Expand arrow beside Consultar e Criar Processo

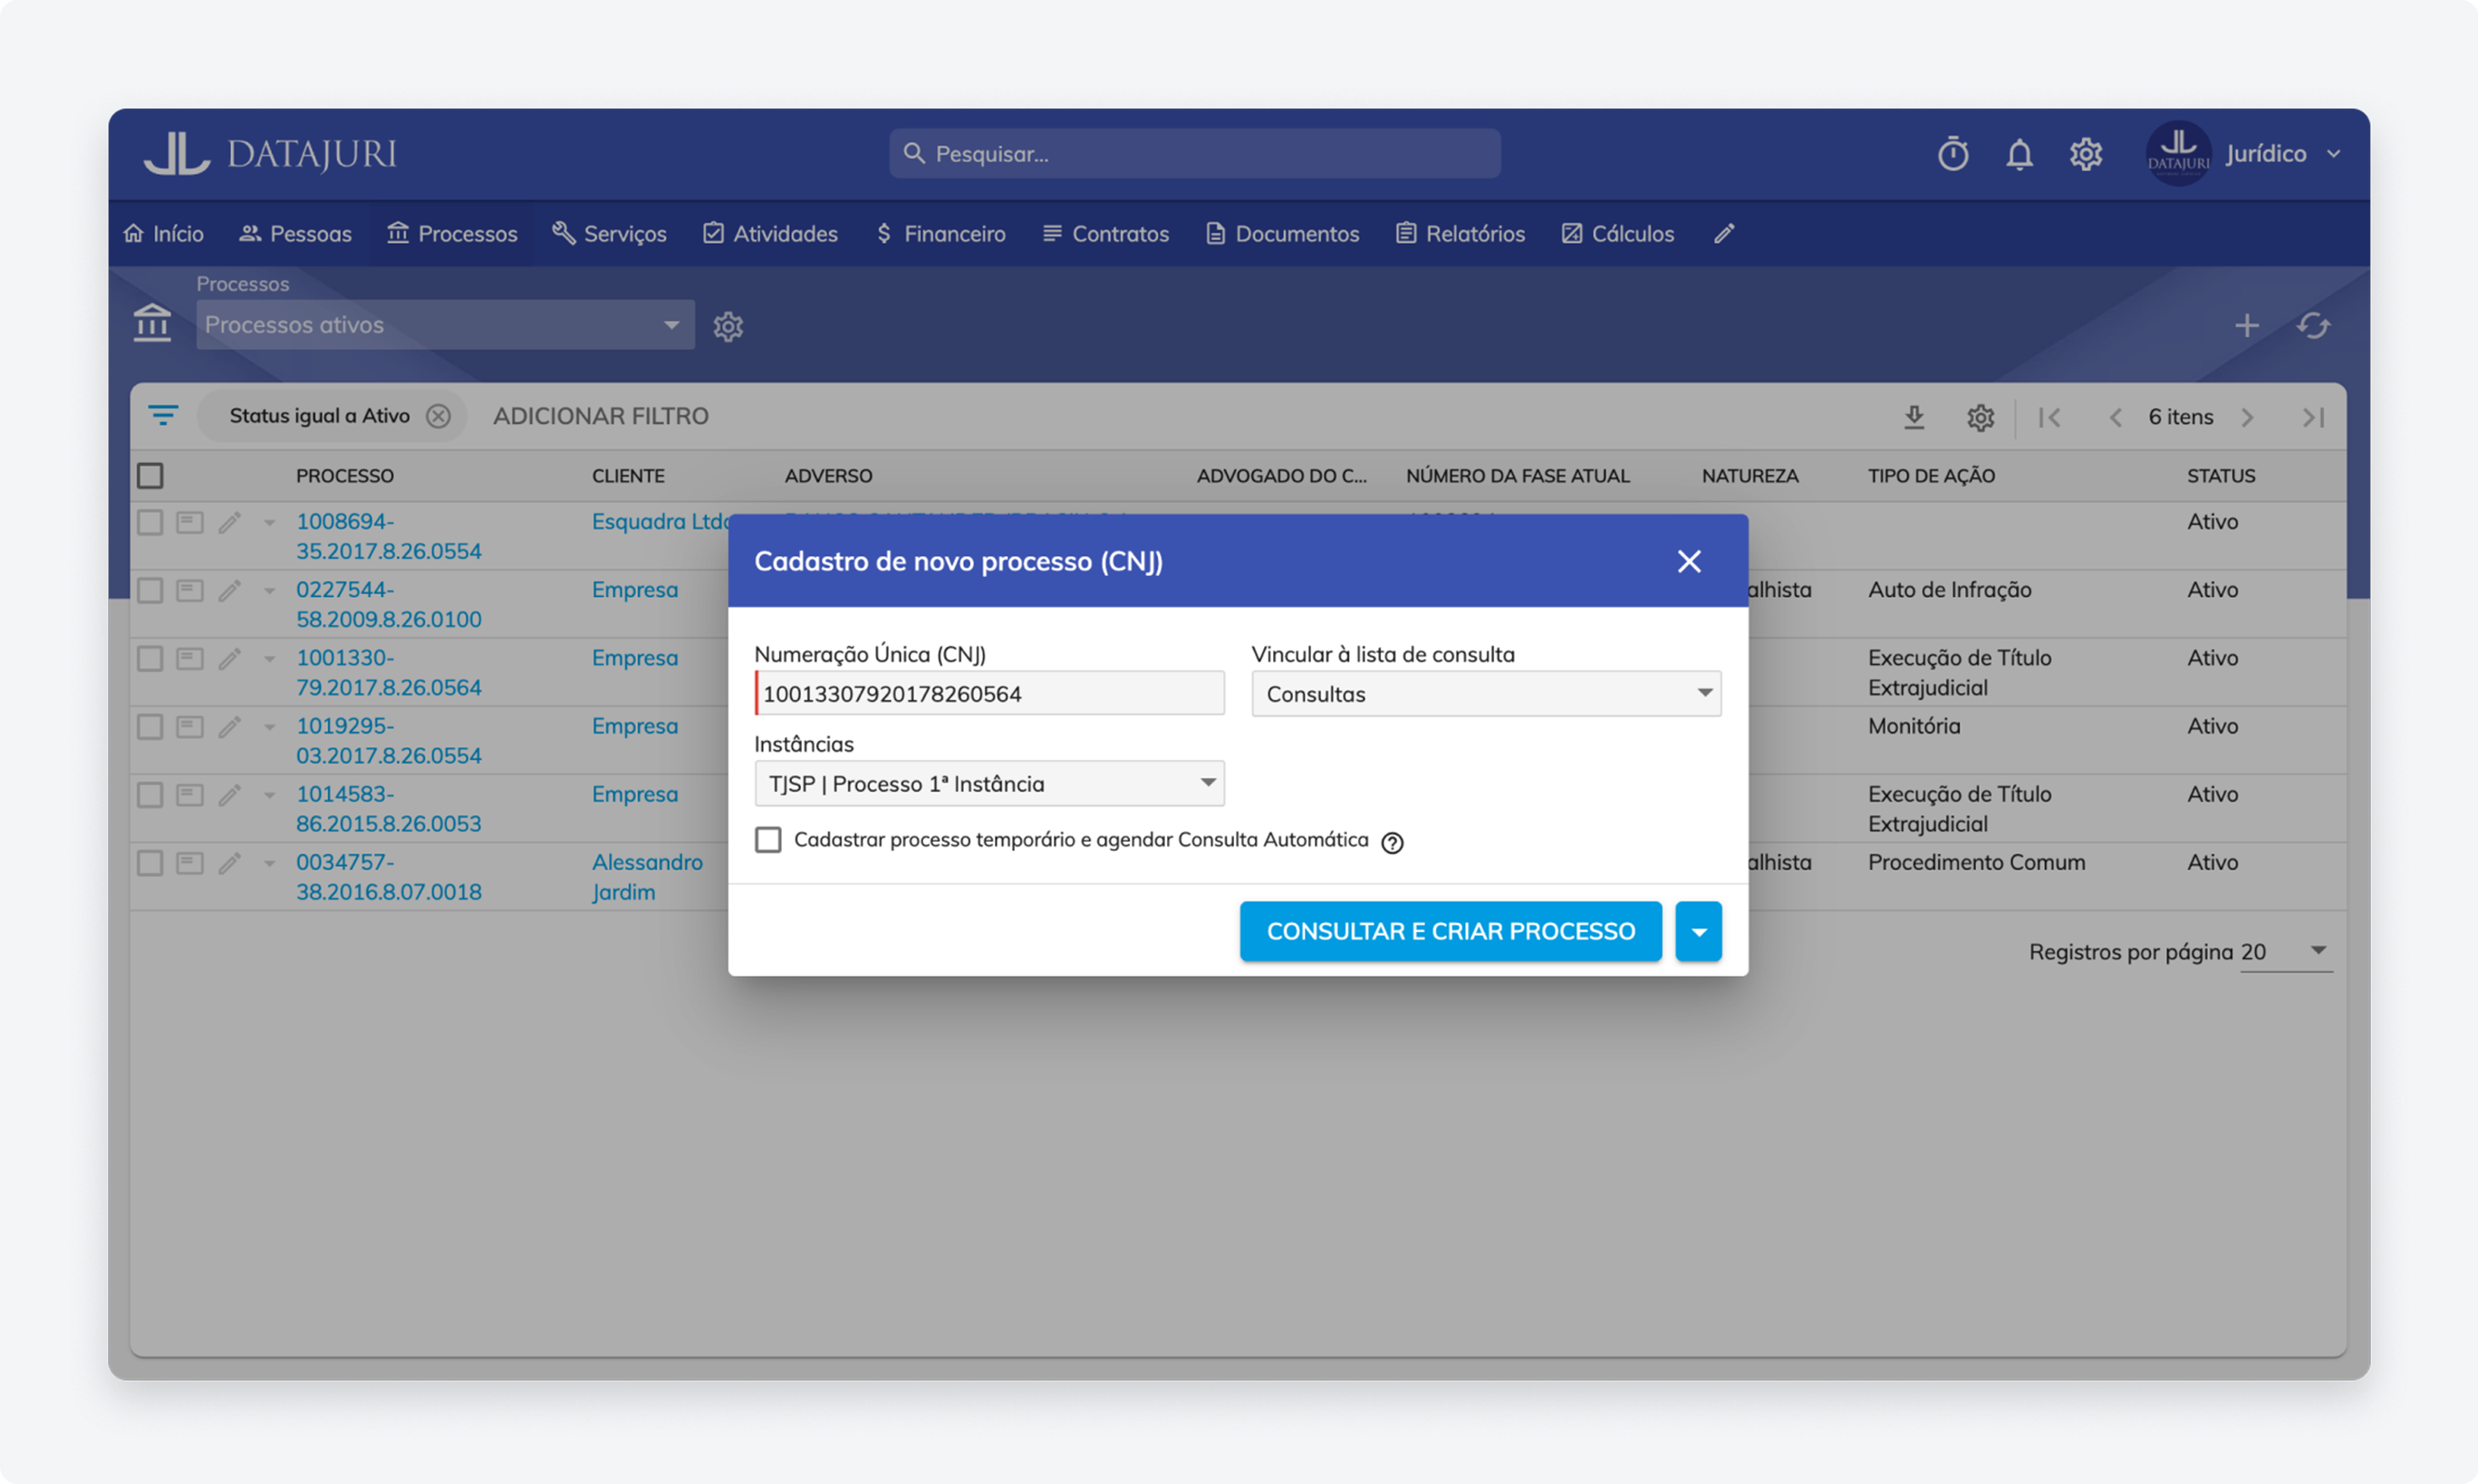pos(1698,932)
